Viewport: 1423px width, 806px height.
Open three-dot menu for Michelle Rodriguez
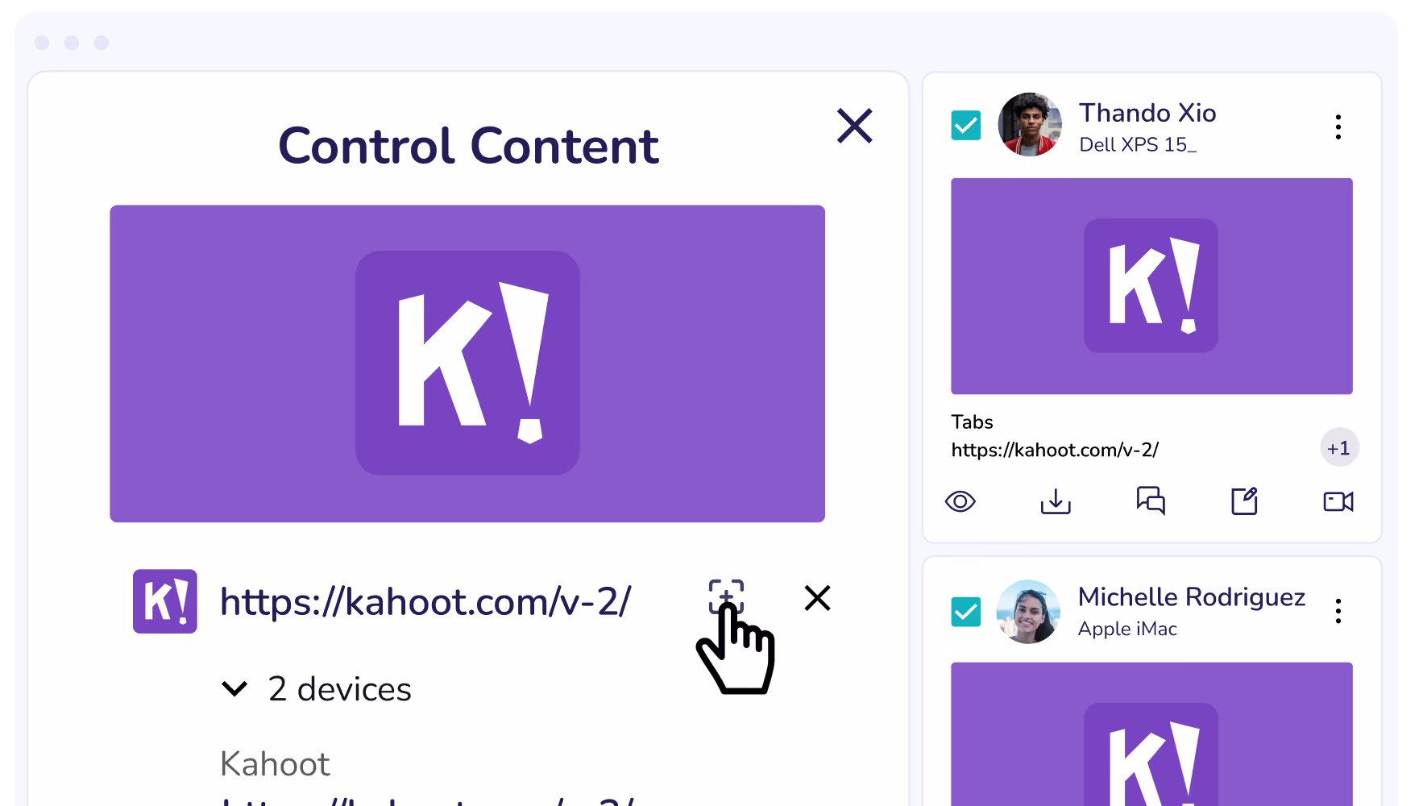[x=1338, y=611]
